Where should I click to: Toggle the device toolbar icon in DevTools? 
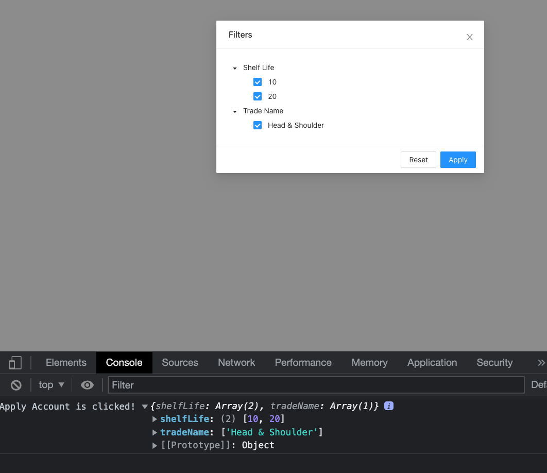(x=15, y=362)
